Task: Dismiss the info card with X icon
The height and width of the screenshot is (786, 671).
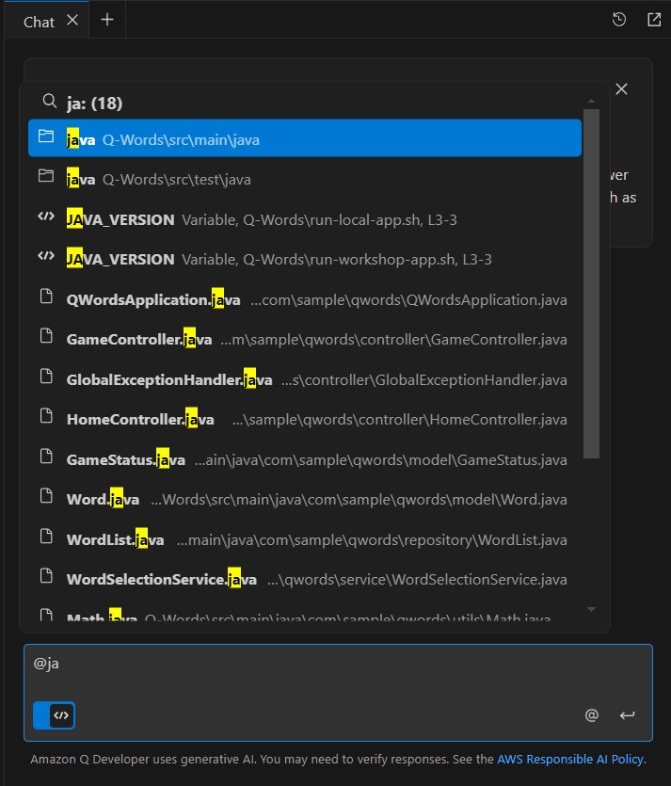Action: point(621,89)
